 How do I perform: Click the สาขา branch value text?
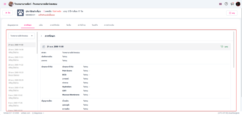71,53
